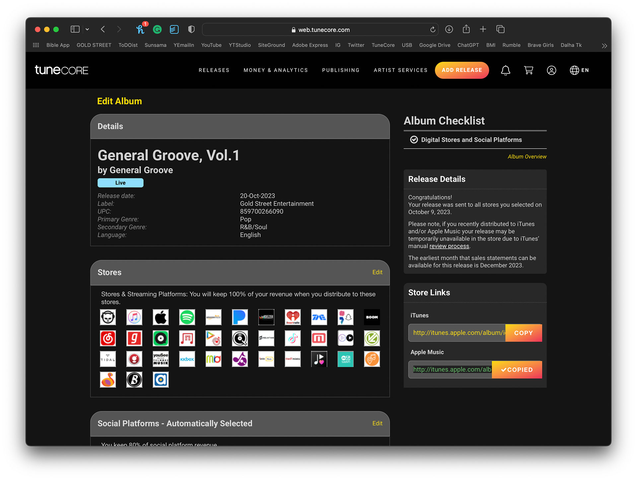Click the iTunes music note store icon
The image size is (637, 480).
(x=134, y=317)
